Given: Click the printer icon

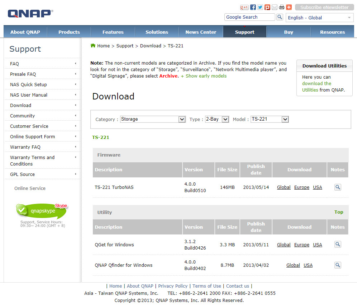Looking at the screenshot, I should tap(282, 7).
